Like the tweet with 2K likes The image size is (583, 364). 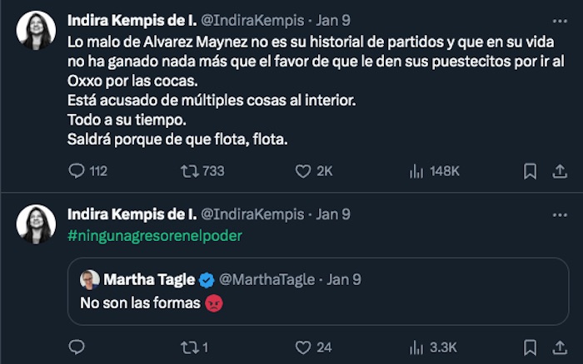(303, 171)
